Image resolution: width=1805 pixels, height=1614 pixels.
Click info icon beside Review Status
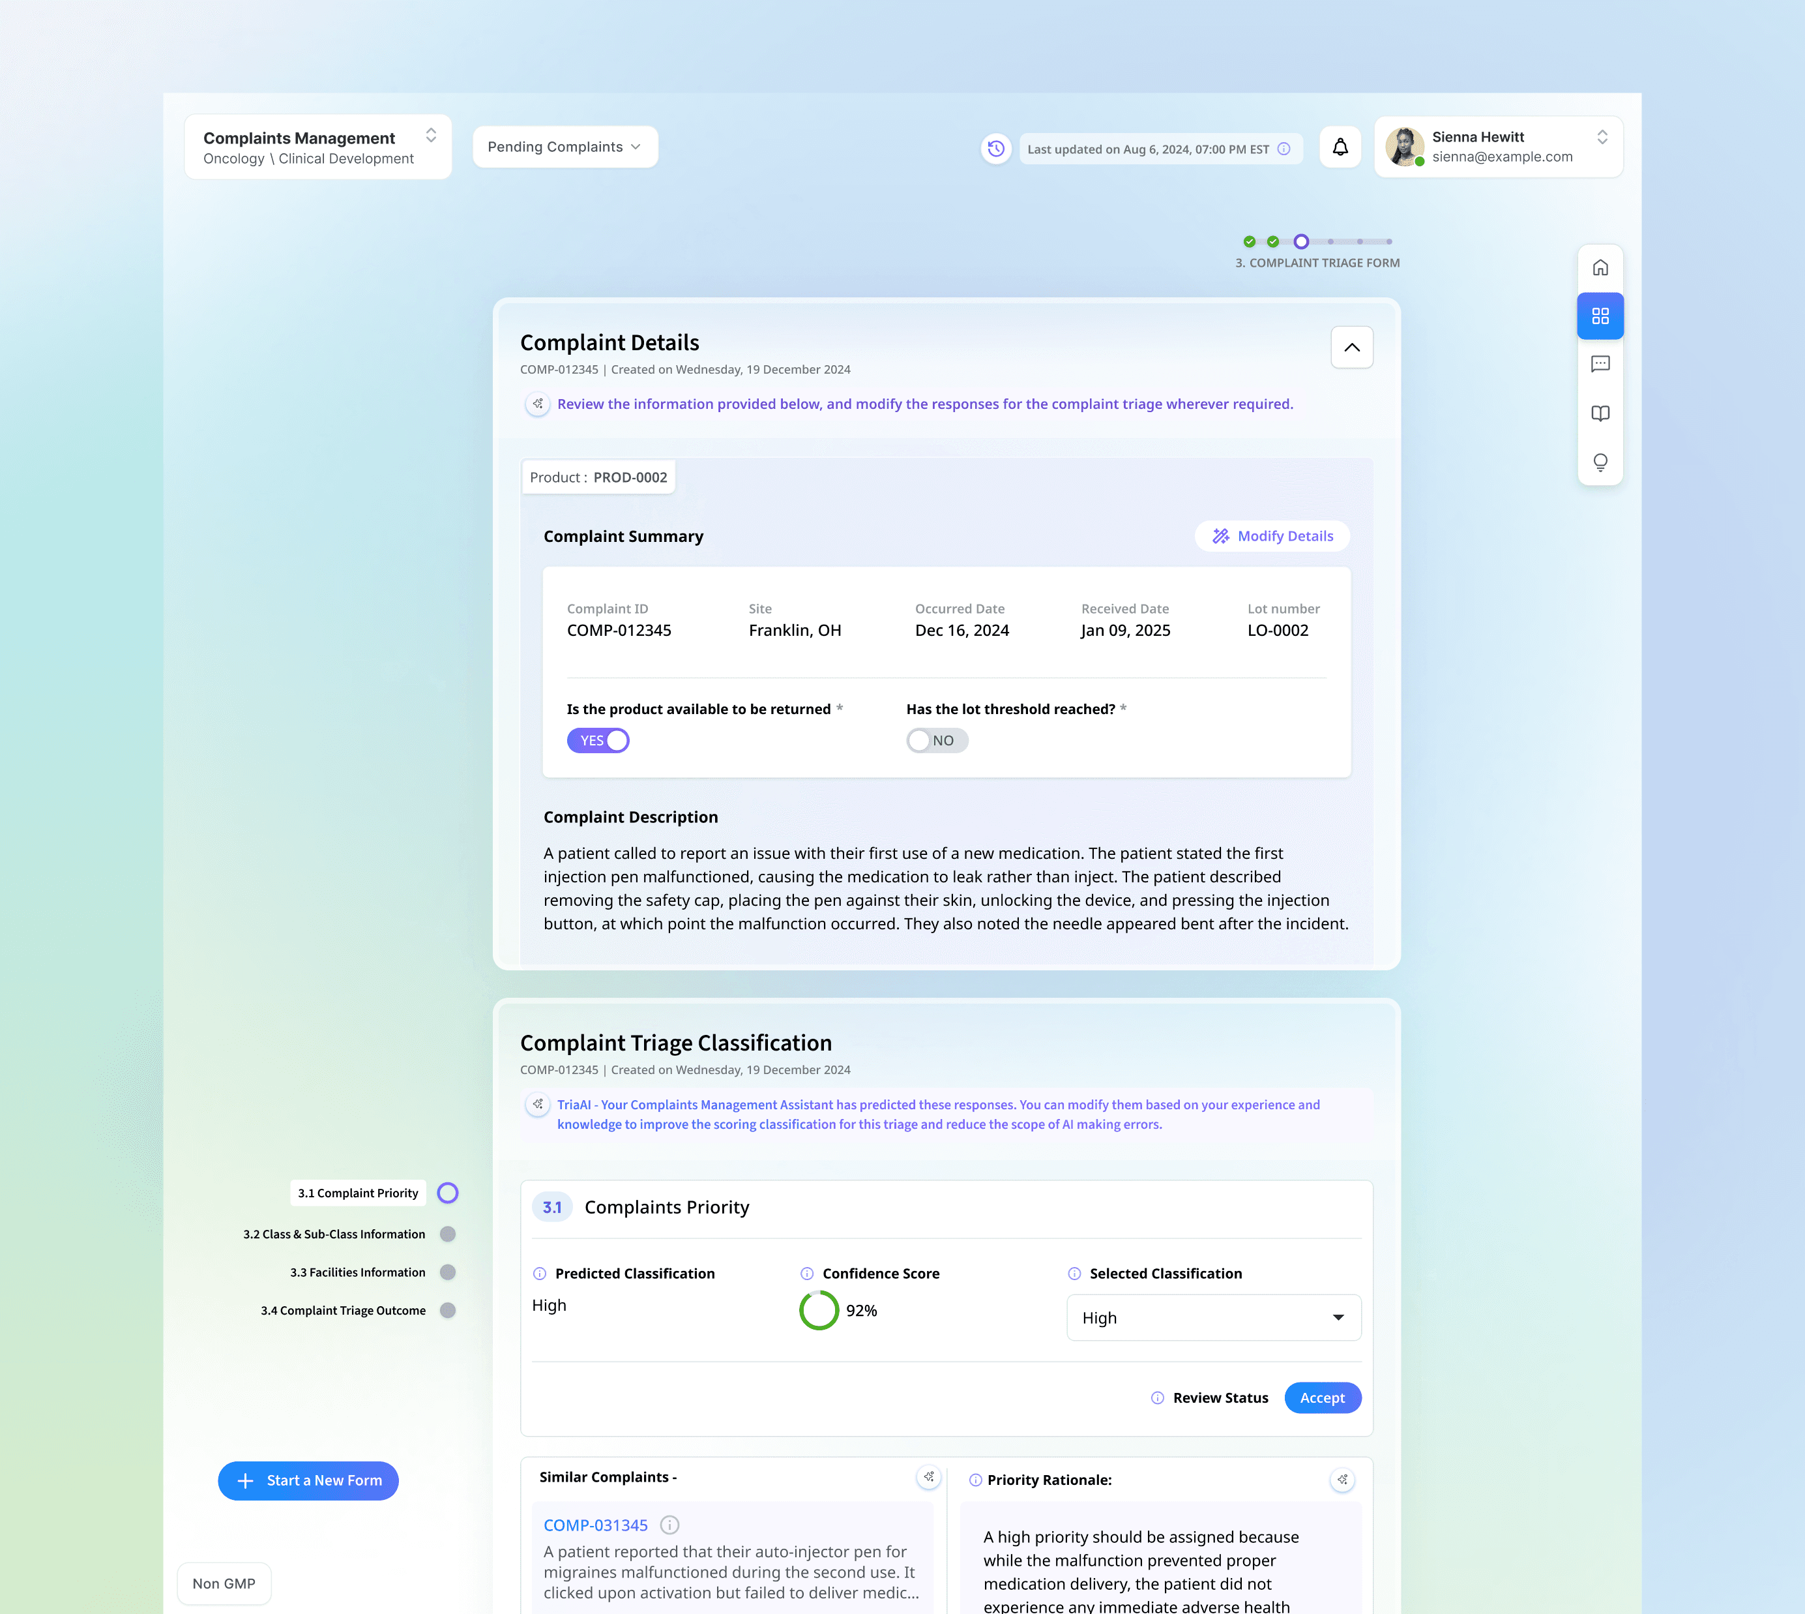(x=1158, y=1397)
